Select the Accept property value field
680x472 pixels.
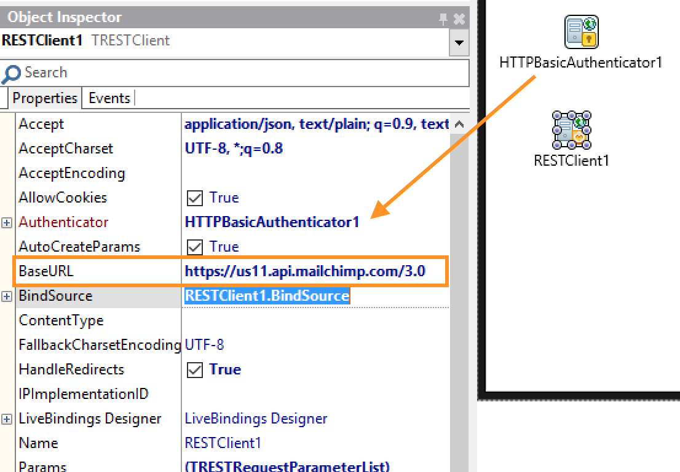point(316,124)
